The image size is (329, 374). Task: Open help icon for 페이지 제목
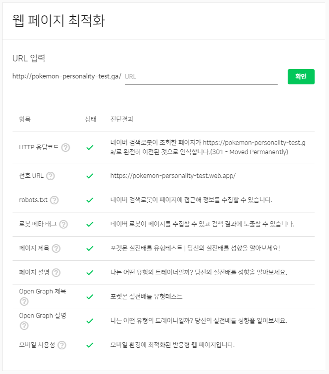click(56, 248)
